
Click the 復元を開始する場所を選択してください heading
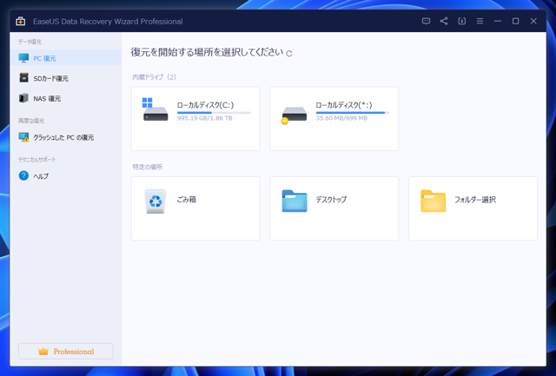207,52
